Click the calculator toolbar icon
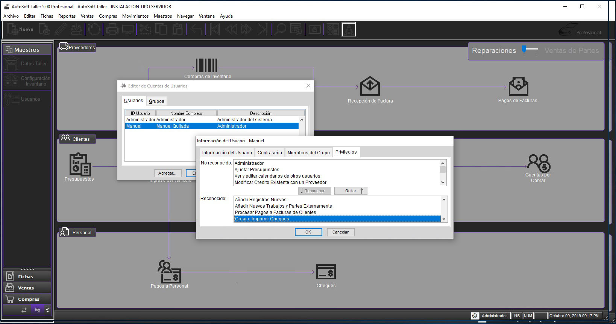 tap(333, 29)
